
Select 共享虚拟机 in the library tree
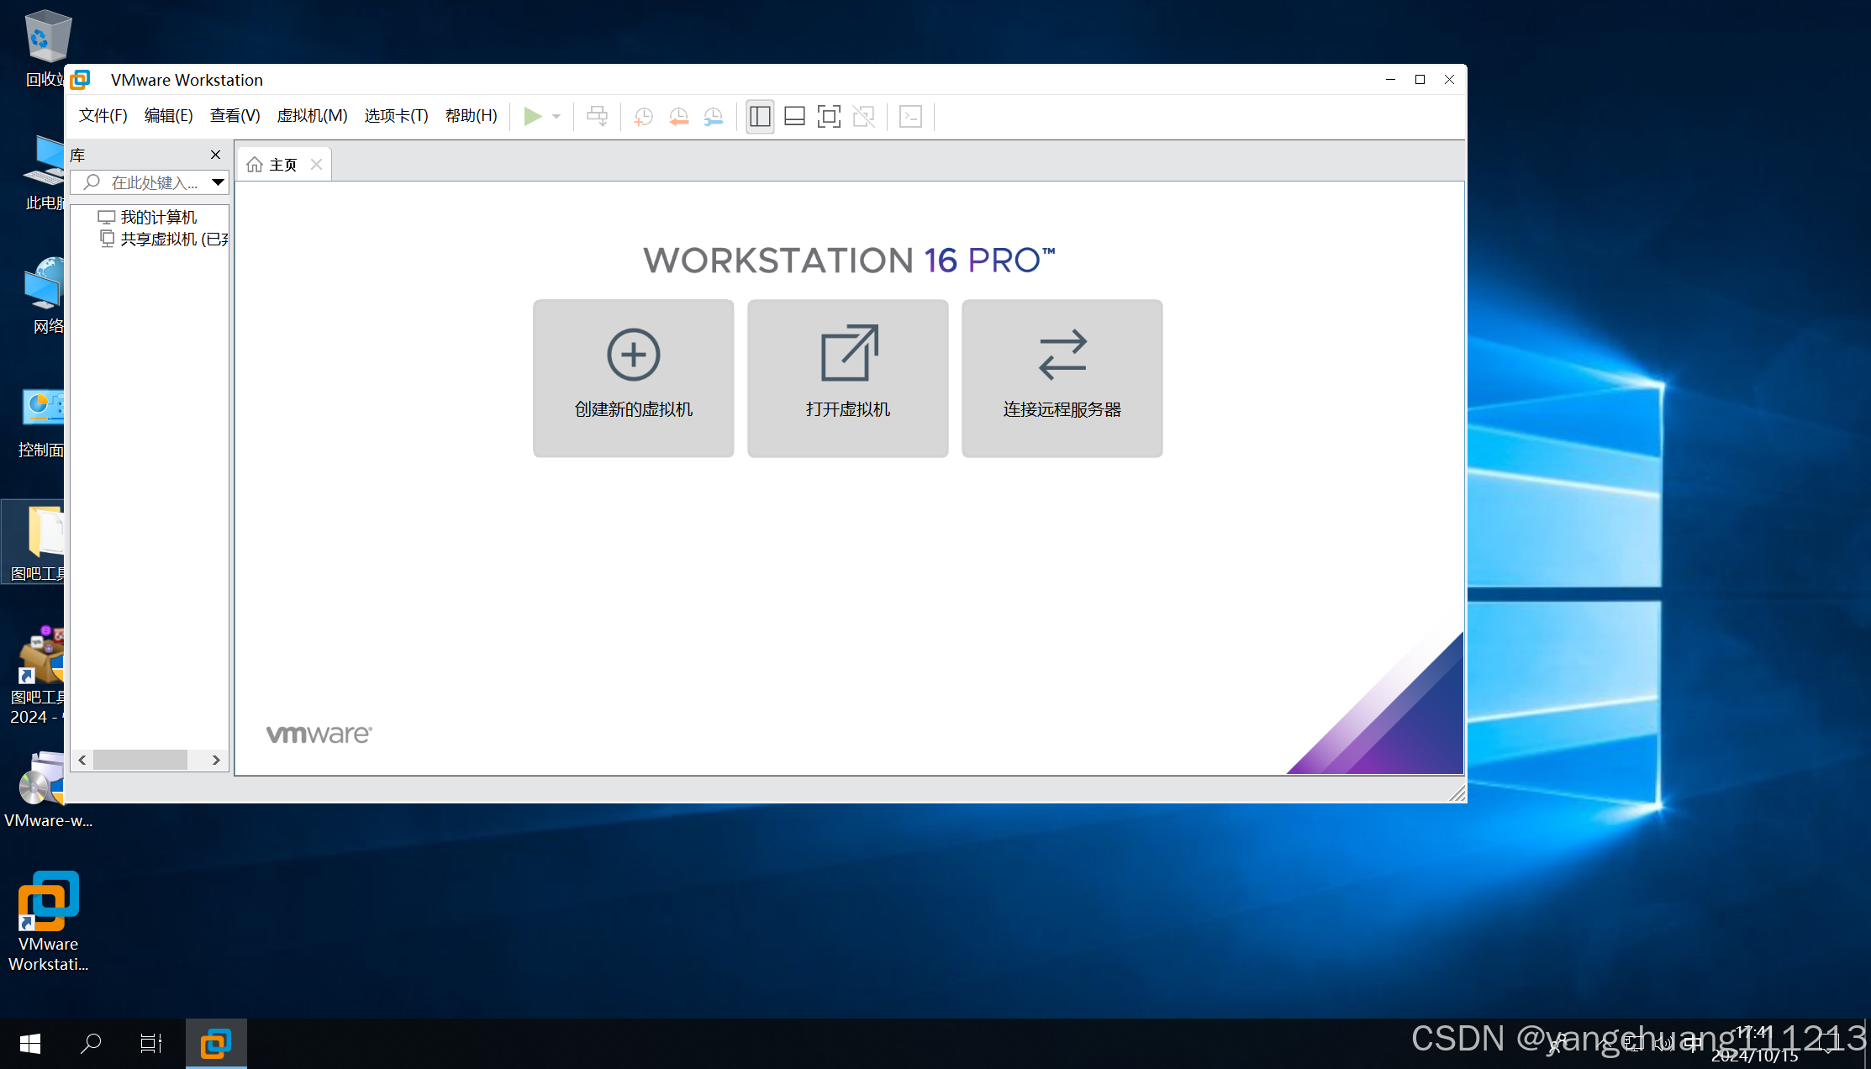[164, 239]
